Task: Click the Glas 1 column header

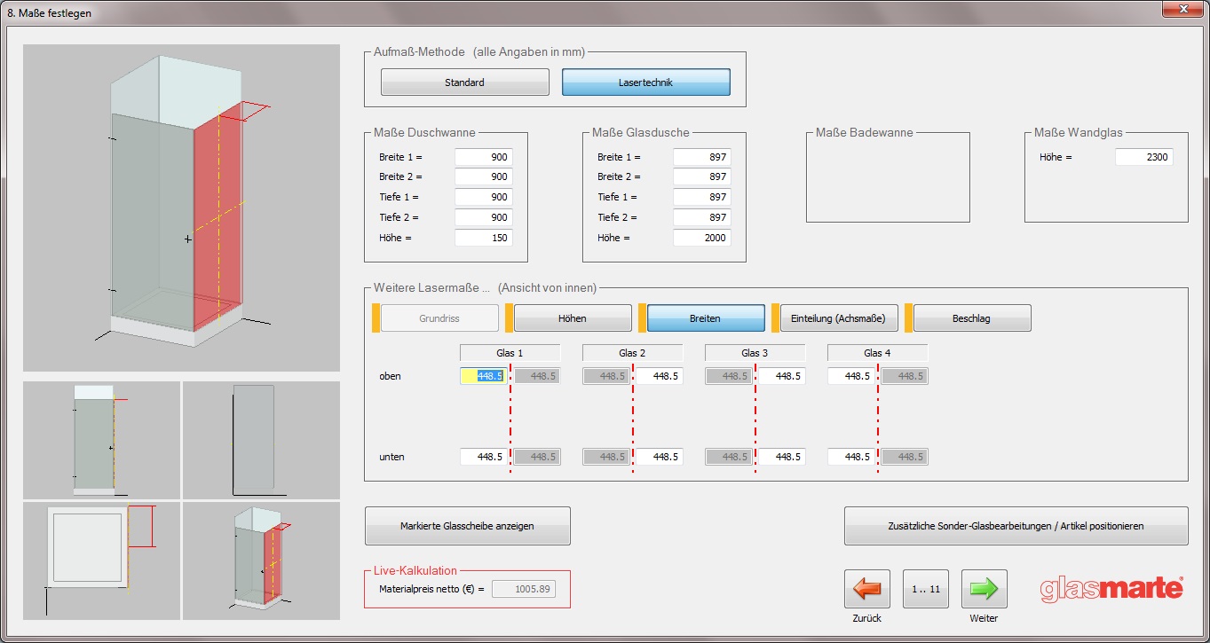Action: click(510, 353)
